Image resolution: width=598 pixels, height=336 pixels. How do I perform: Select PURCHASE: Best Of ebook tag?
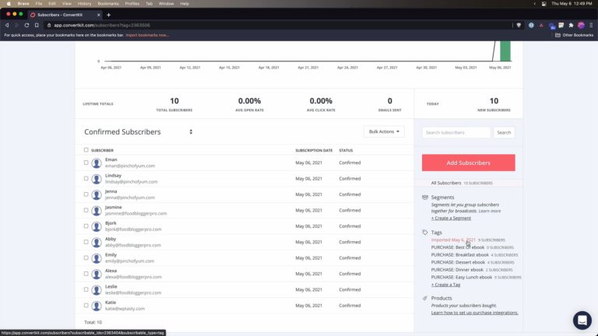click(x=458, y=247)
